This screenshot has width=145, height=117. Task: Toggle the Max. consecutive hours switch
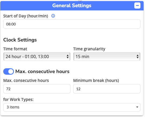pos(9,71)
